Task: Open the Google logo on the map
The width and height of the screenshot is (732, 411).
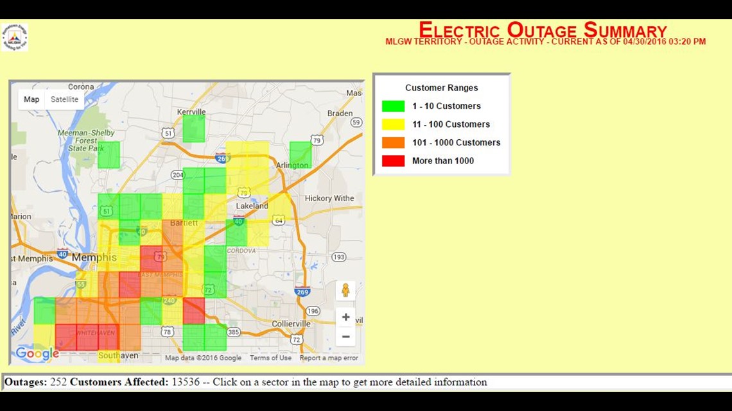Action: [x=37, y=353]
